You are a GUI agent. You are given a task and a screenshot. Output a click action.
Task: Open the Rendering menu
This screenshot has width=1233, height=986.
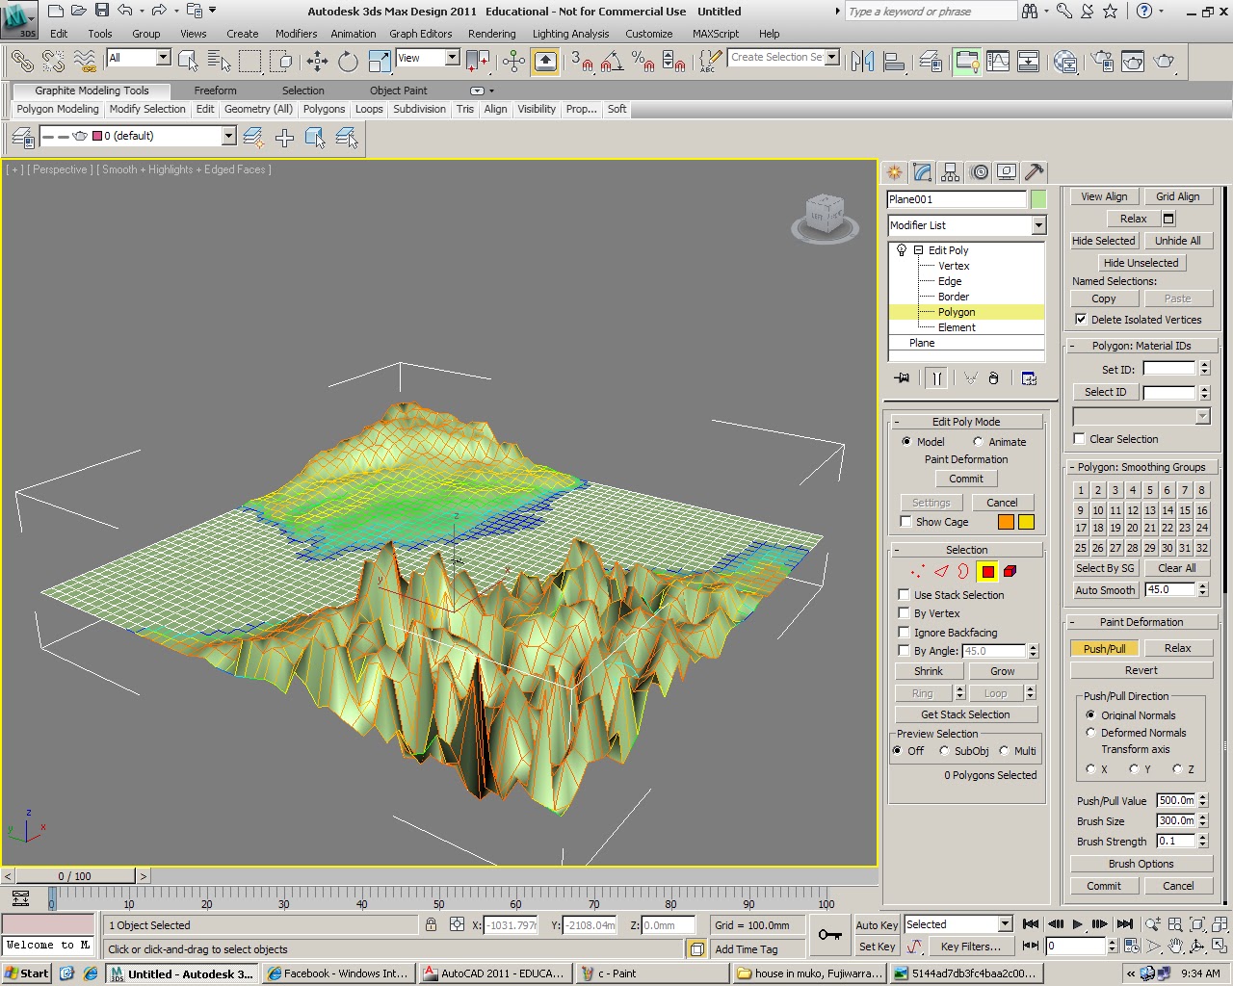tap(491, 34)
